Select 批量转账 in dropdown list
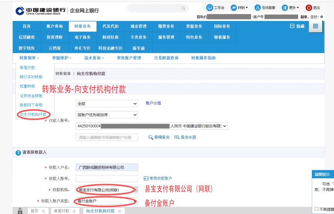The width and height of the screenshot is (334, 214). click(27, 86)
